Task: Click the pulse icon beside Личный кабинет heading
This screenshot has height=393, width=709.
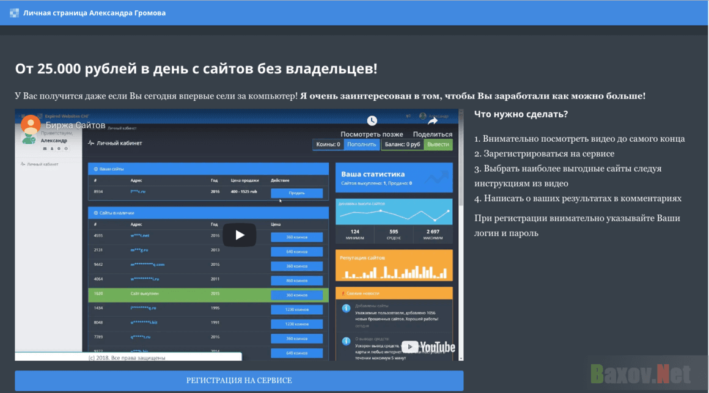Action: pyautogui.click(x=91, y=143)
